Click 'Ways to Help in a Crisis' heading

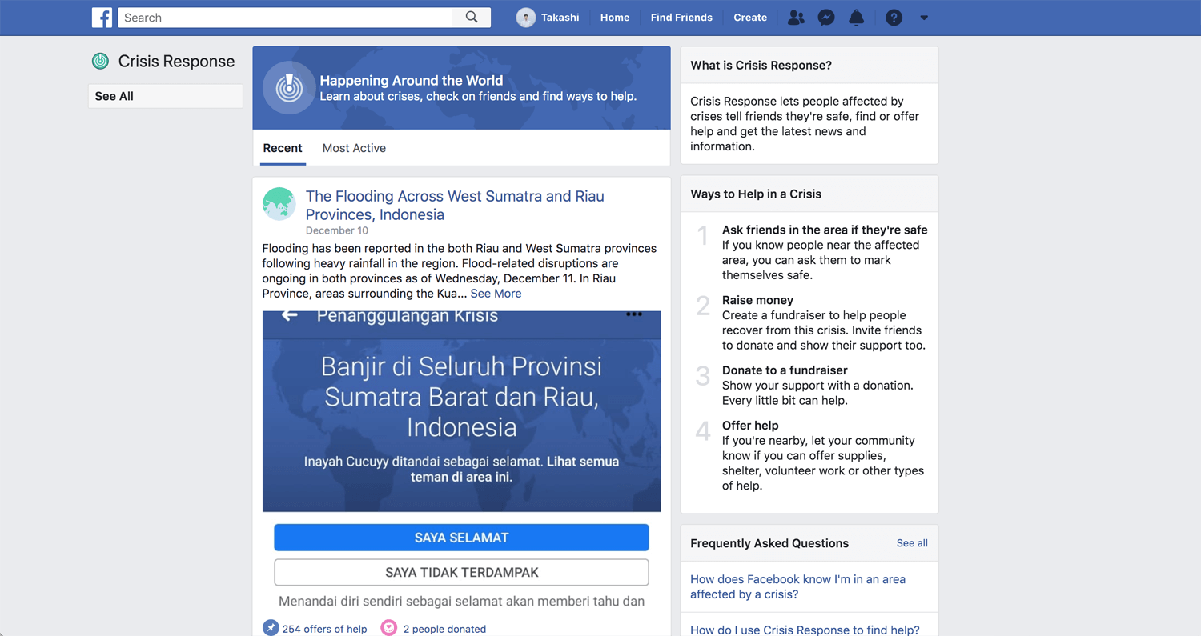click(756, 194)
